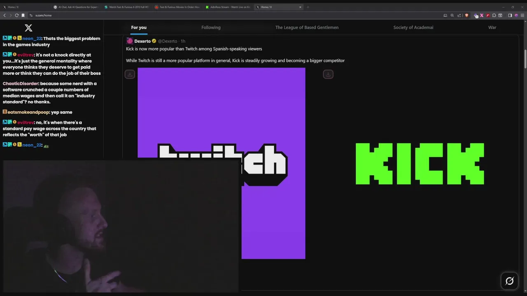527x296 pixels.
Task: Click the red extension icon in toolbar
Action: tap(488, 15)
